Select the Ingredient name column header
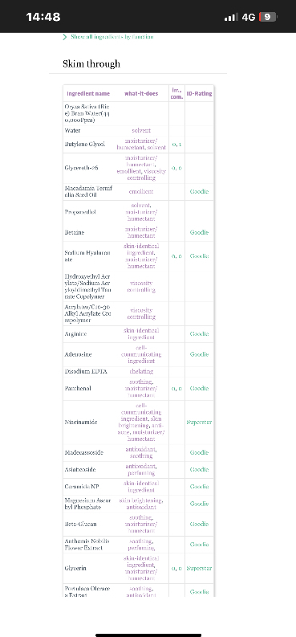 (x=88, y=93)
